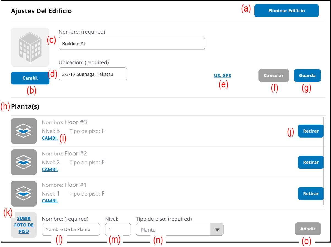The width and height of the screenshot is (331, 247).
Task: Click the Floor #3 layers icon
Action: (x=24, y=131)
